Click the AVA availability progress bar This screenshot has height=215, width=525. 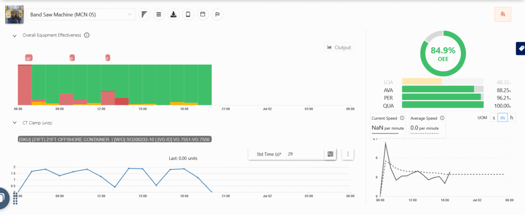(442, 89)
